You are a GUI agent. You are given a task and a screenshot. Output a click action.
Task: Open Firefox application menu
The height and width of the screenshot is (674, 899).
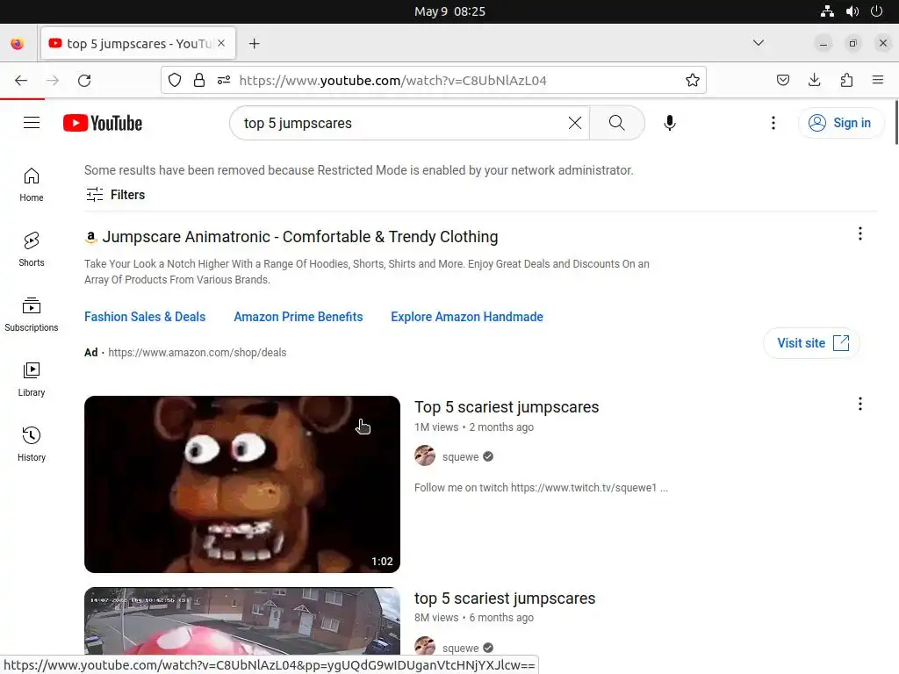[x=878, y=80]
